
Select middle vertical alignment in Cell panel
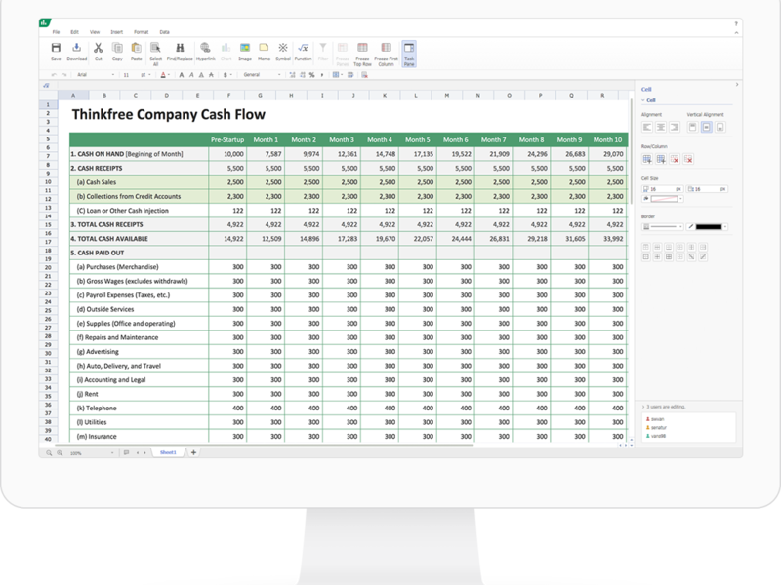706,128
